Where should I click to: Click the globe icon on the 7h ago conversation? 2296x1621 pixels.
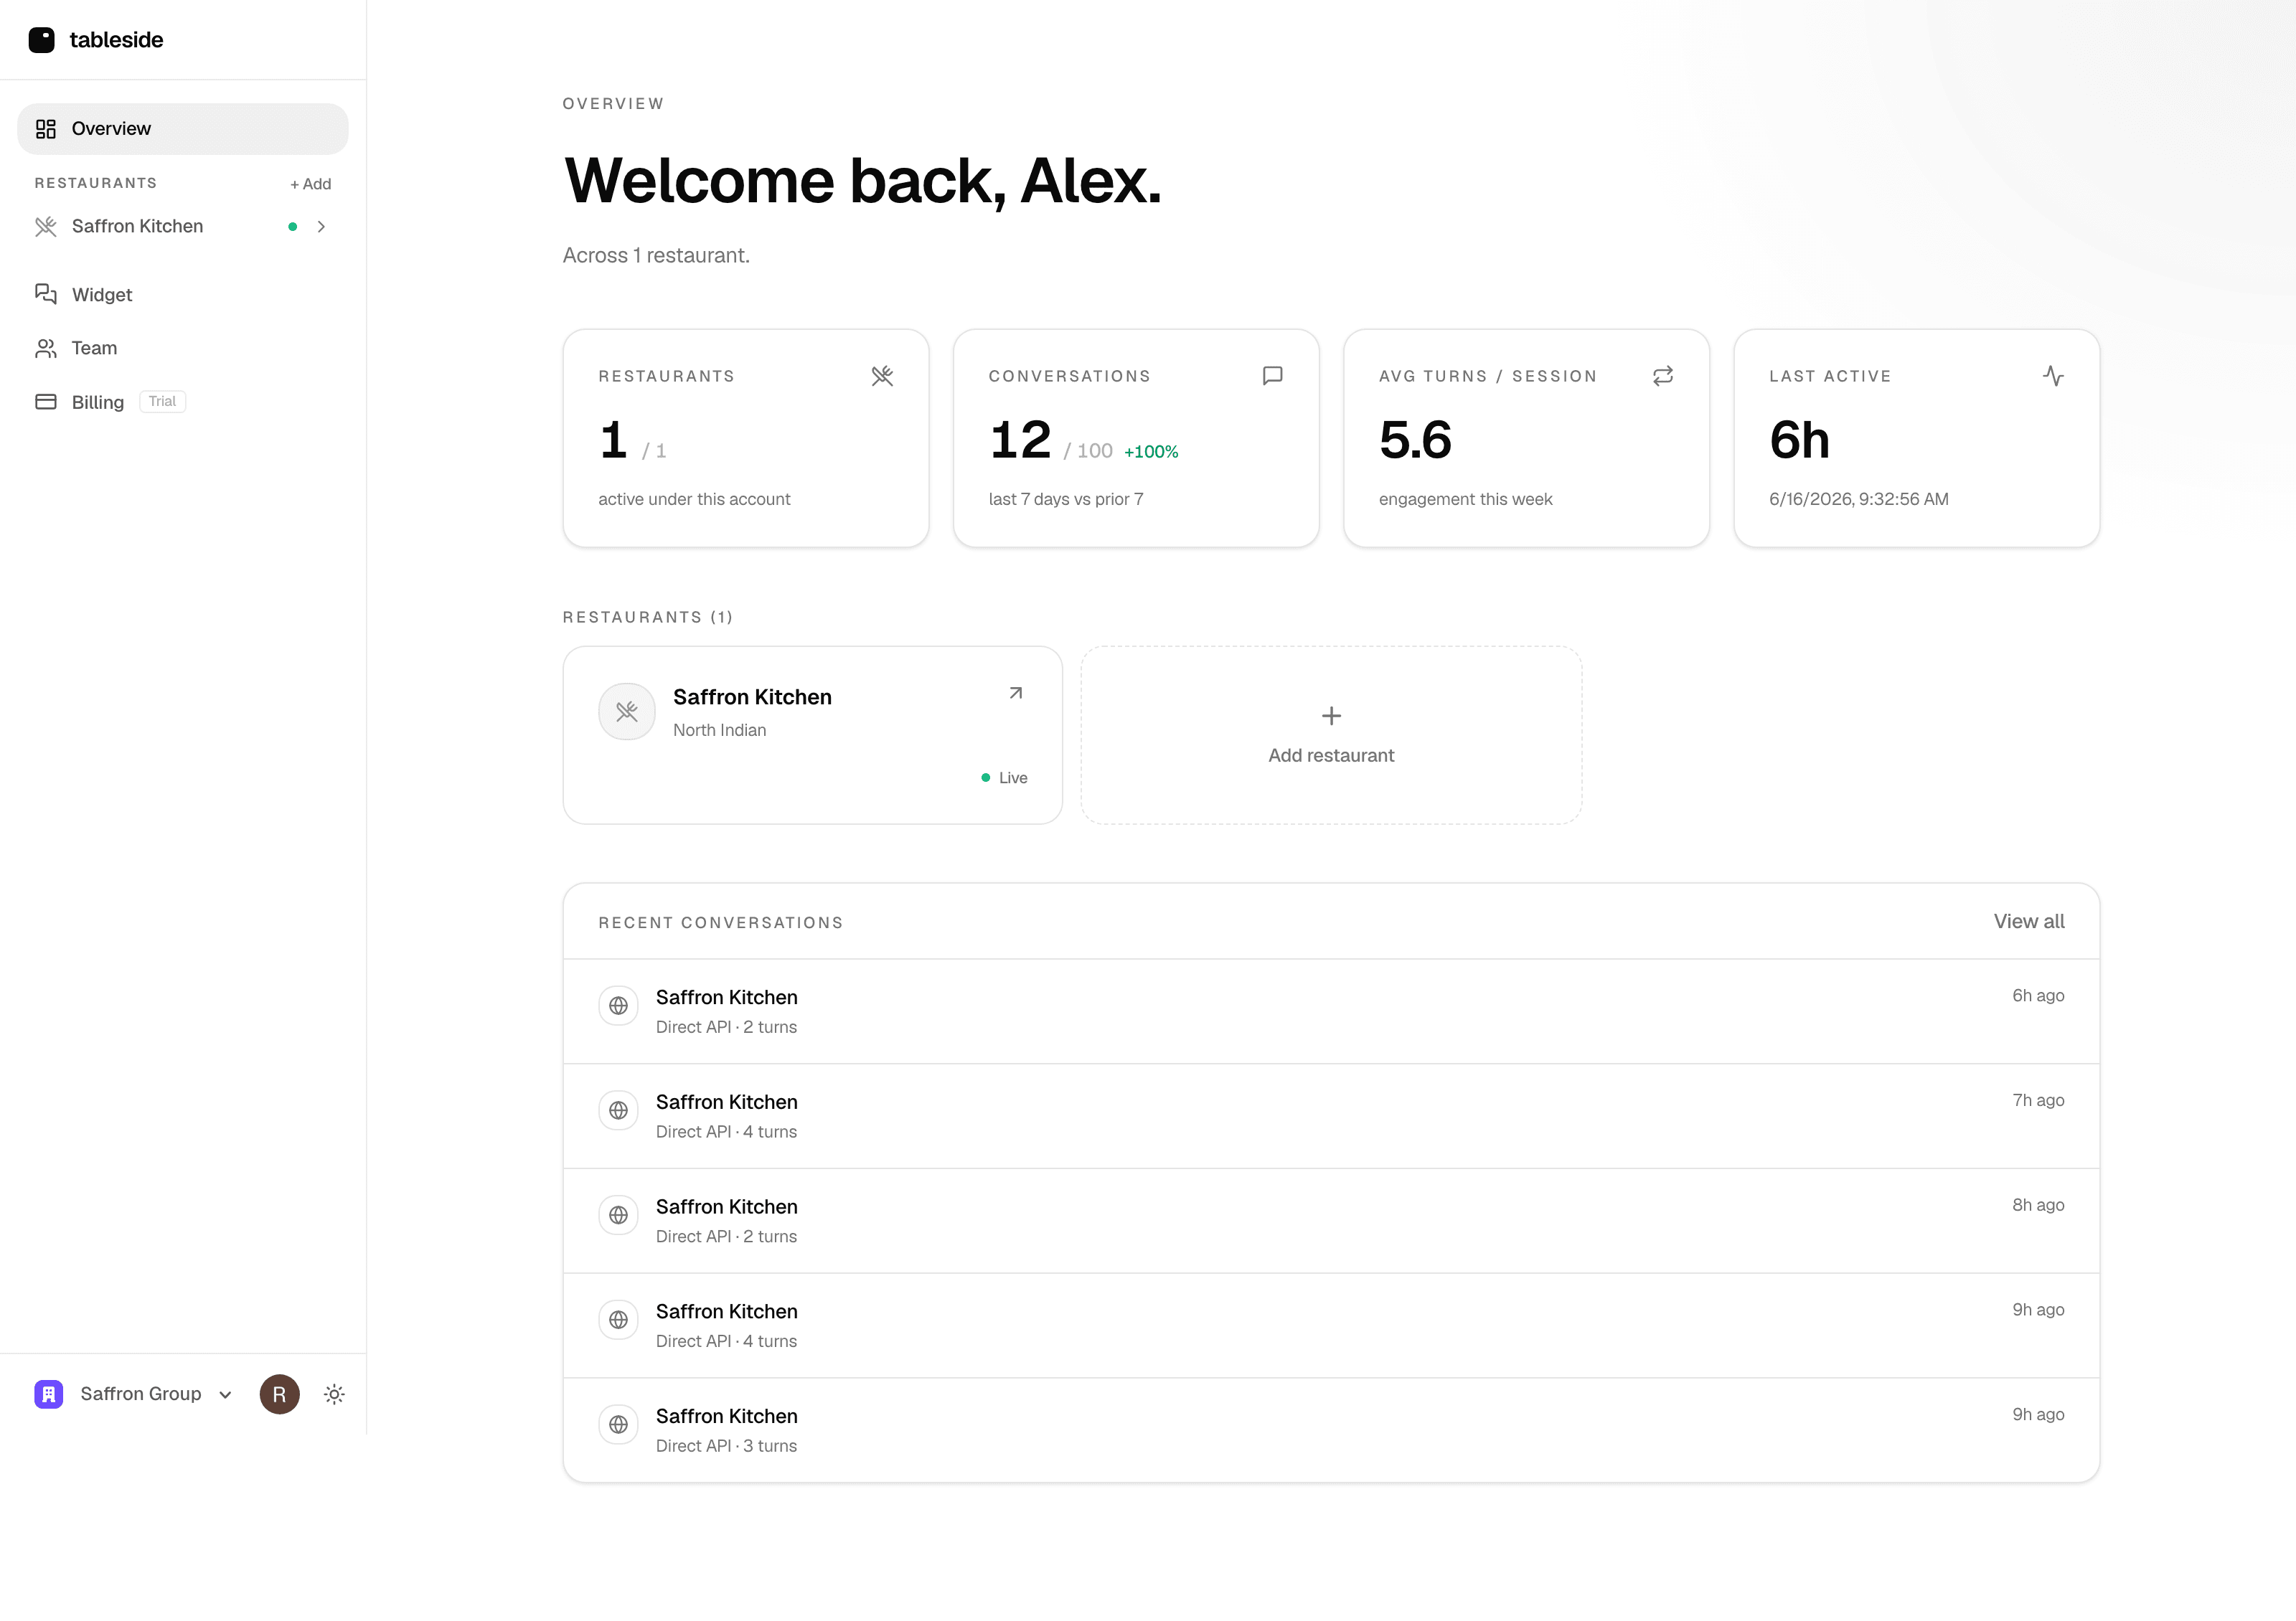click(618, 1110)
